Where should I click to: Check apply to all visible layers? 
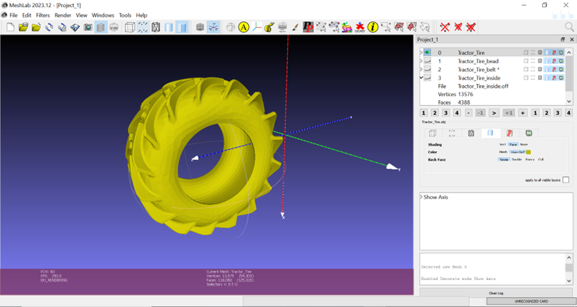point(566,180)
